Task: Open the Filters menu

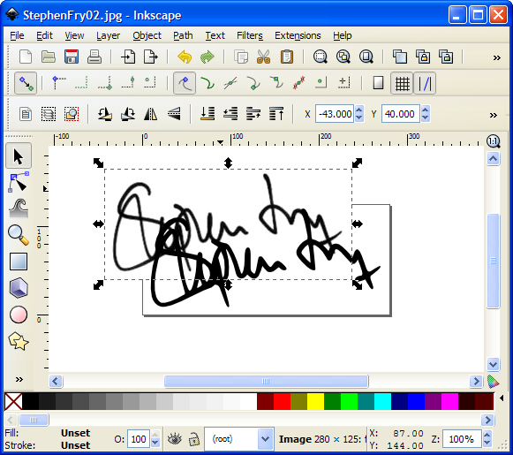Action: 250,35
